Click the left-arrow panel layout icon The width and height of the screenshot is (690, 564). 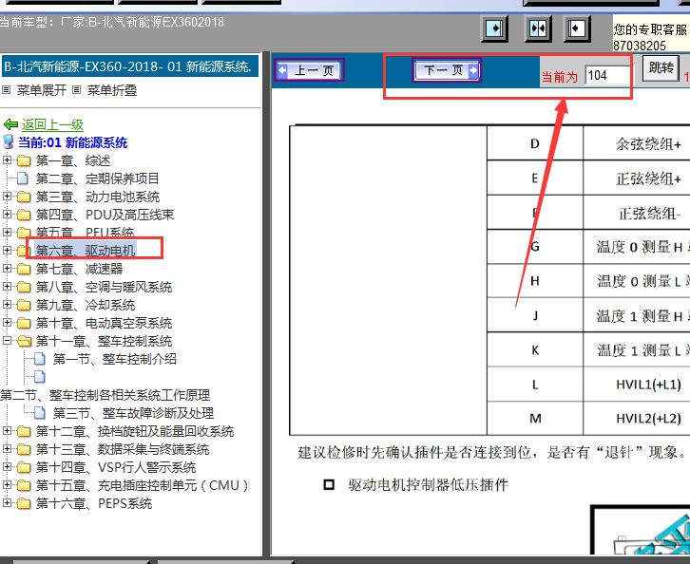coord(577,29)
